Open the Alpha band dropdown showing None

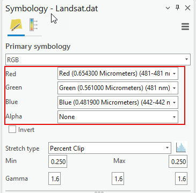(118, 117)
